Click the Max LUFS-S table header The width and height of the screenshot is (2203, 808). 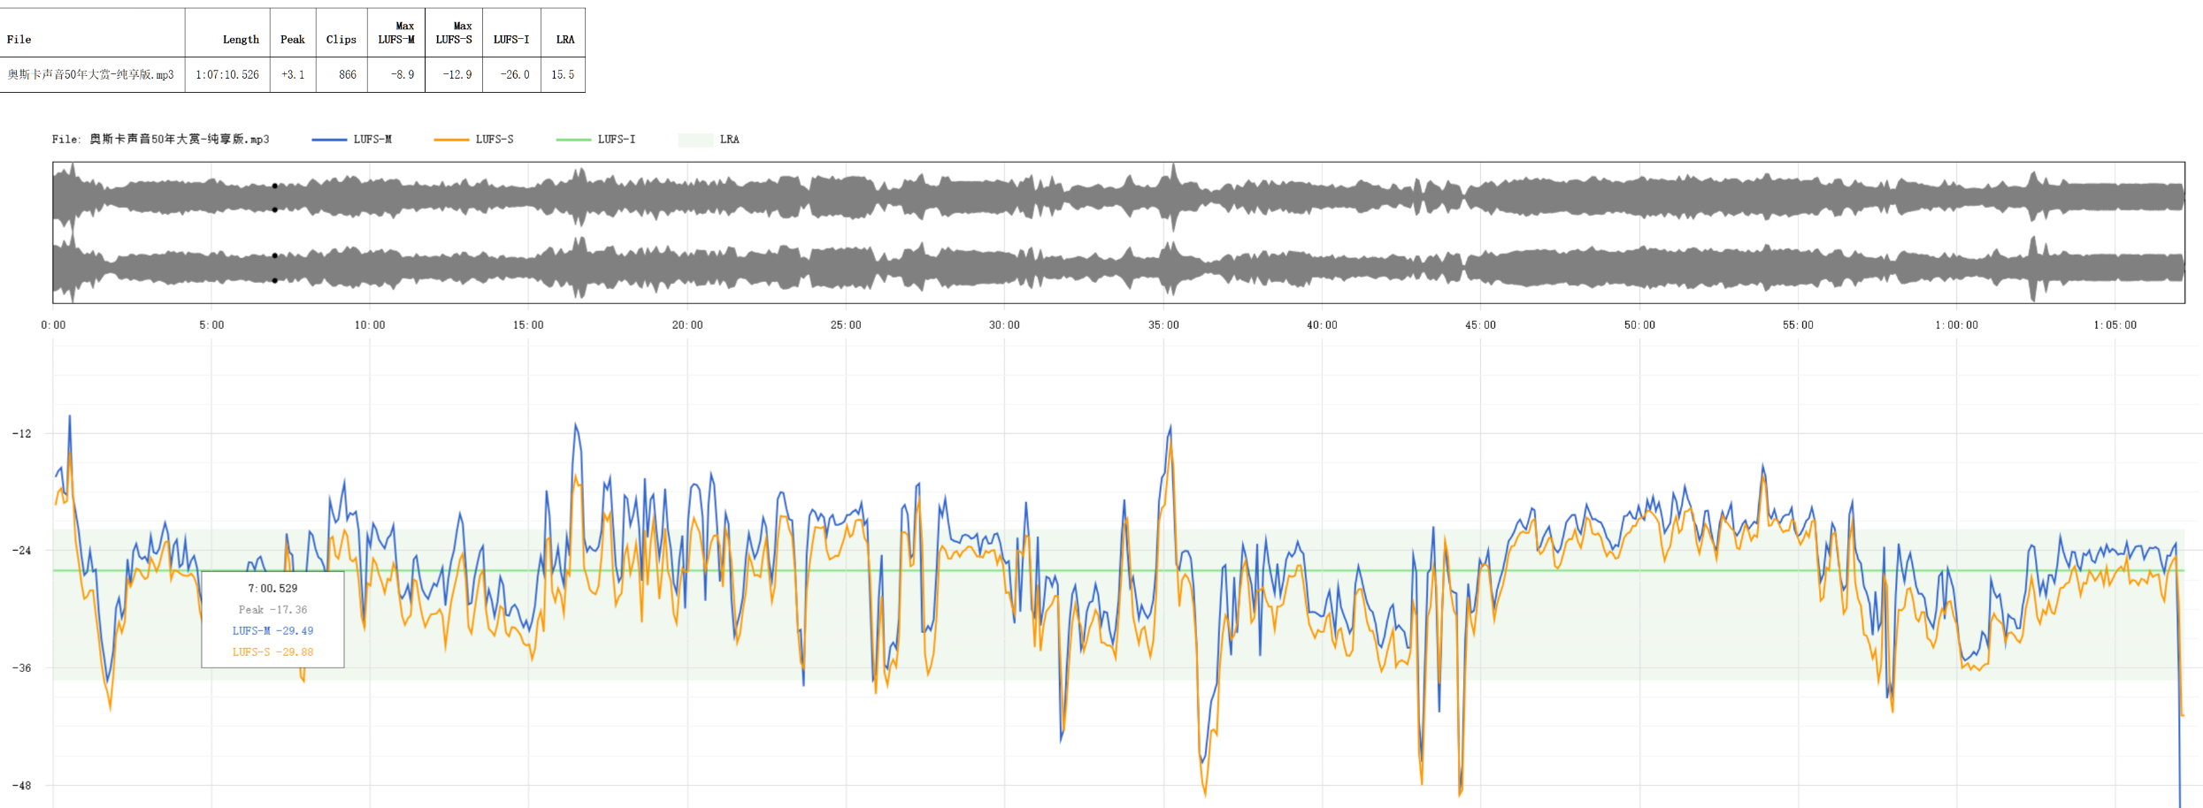pos(454,33)
